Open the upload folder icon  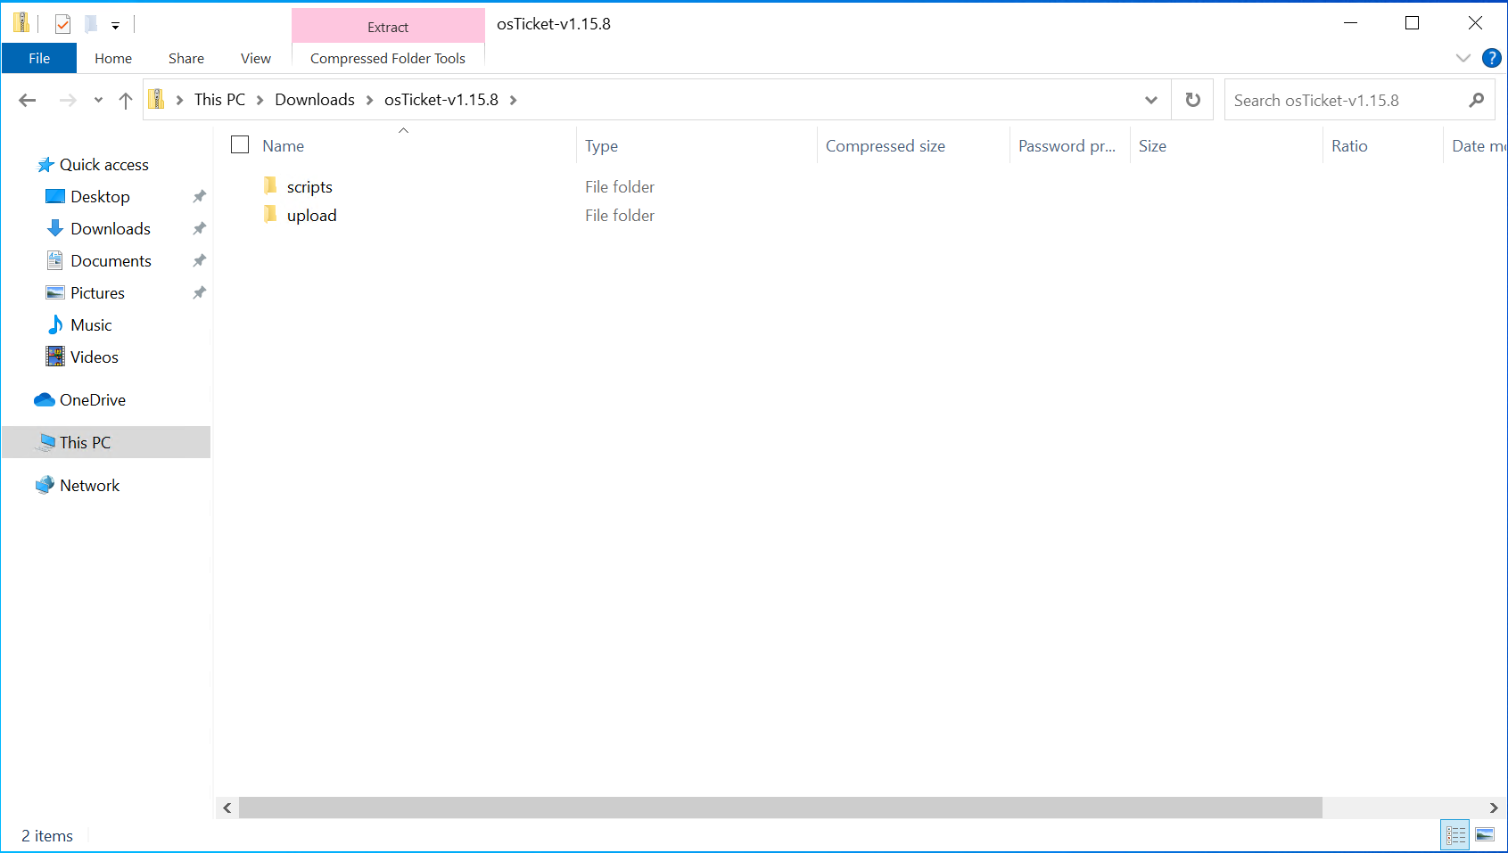click(270, 214)
